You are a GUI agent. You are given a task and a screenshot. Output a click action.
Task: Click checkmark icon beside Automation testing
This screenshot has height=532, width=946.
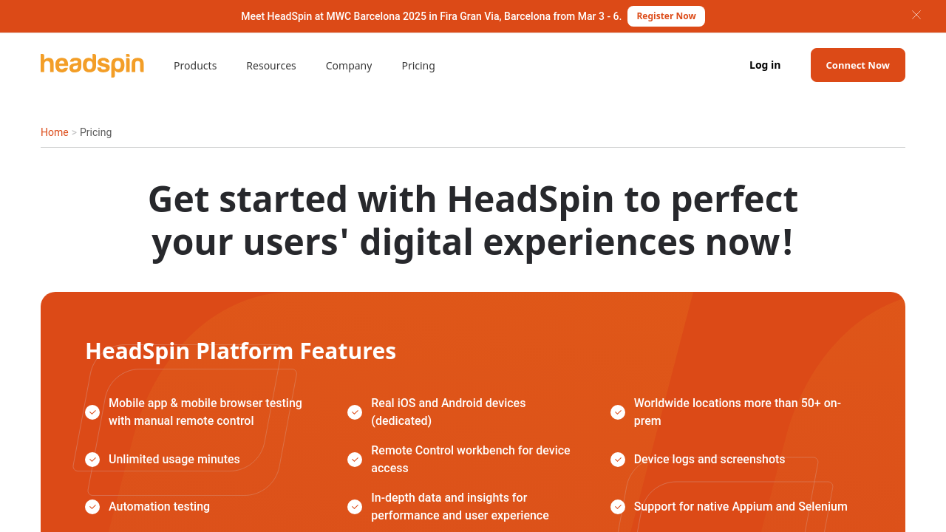click(92, 507)
